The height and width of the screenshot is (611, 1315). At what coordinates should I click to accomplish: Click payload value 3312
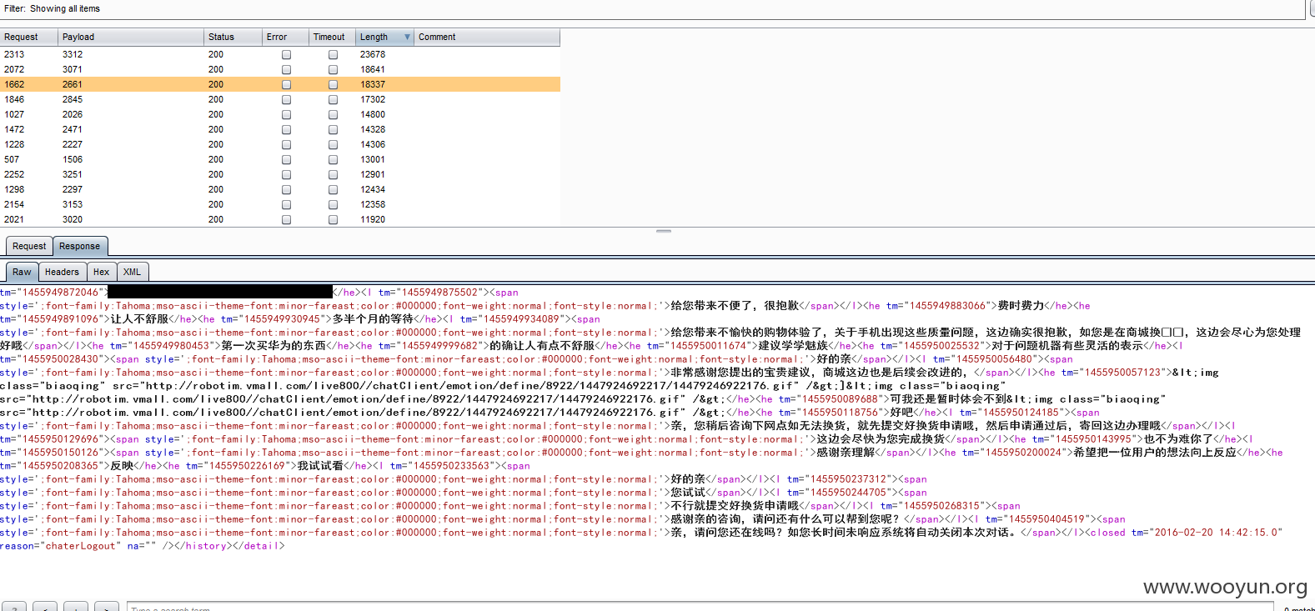click(73, 54)
